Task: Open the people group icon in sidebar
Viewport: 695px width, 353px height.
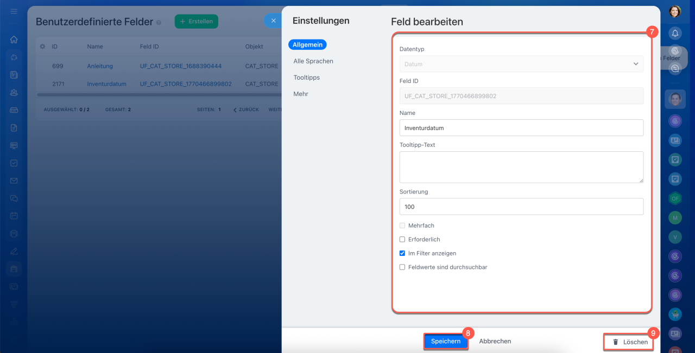Action: click(14, 92)
